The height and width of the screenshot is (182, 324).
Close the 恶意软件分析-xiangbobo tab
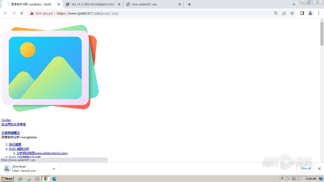[x=59, y=4]
